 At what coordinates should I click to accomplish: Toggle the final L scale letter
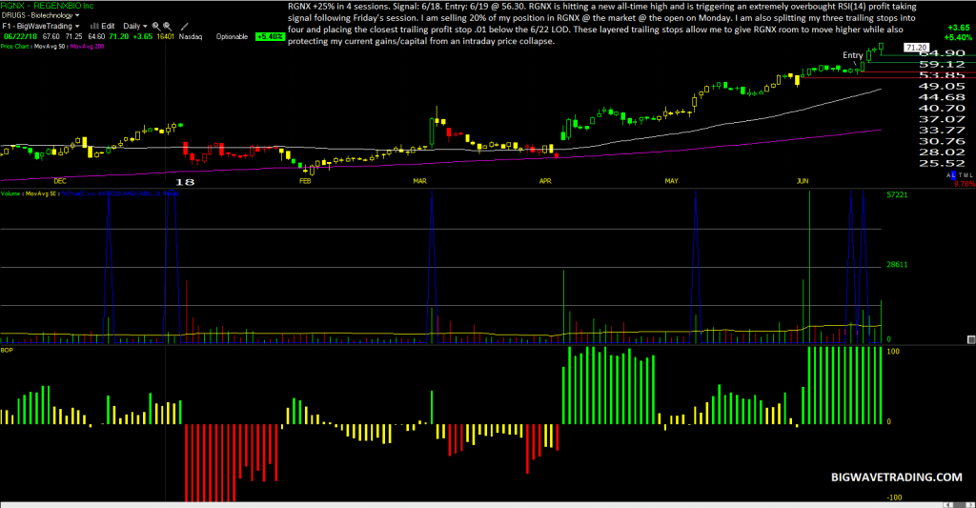click(x=971, y=175)
